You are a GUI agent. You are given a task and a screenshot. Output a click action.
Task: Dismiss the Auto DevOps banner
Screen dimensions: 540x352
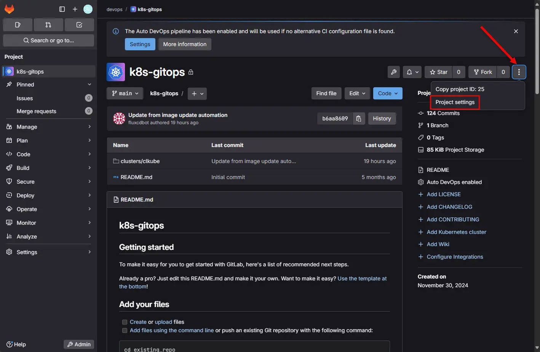516,31
